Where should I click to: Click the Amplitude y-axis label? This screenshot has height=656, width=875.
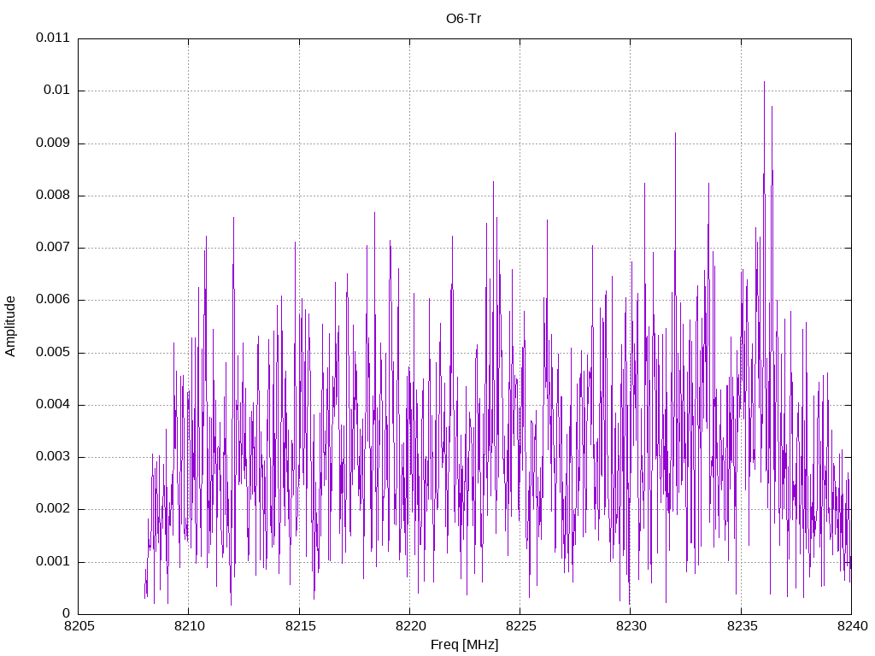[x=10, y=326]
